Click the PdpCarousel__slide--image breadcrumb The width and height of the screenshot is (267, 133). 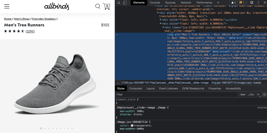tap(165, 83)
